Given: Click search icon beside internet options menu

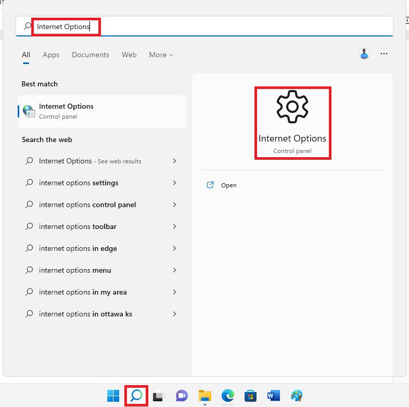Looking at the screenshot, I should tap(29, 270).
